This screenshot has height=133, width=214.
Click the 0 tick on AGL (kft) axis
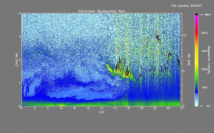184,106
